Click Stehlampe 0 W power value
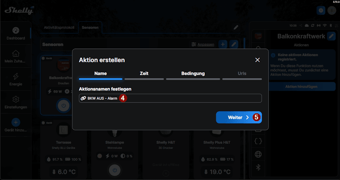 coord(112,156)
